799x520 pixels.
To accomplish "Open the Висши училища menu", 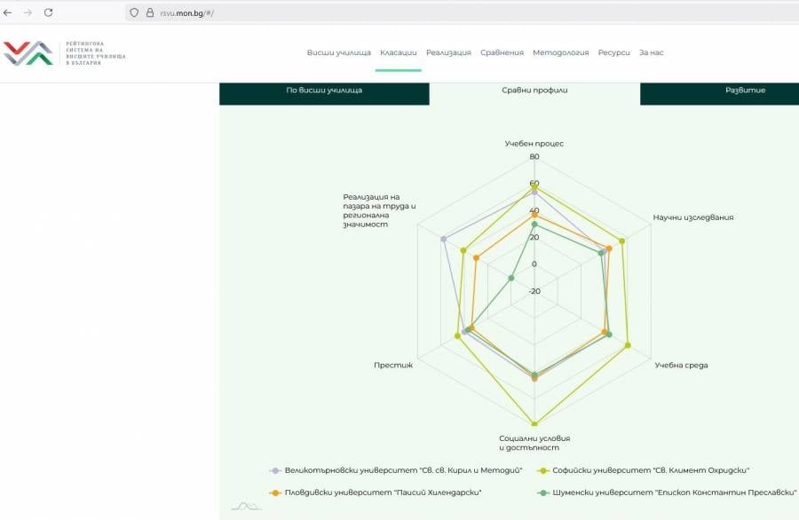I will pos(338,52).
